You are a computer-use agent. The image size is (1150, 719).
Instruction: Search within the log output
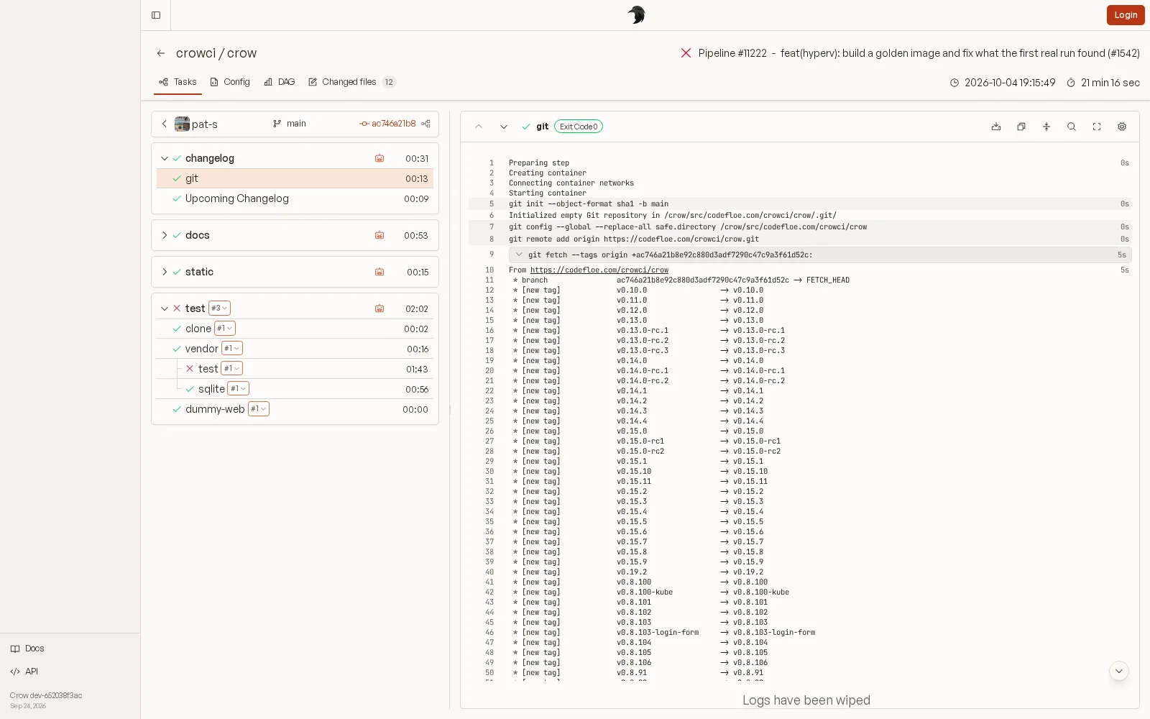(x=1072, y=127)
